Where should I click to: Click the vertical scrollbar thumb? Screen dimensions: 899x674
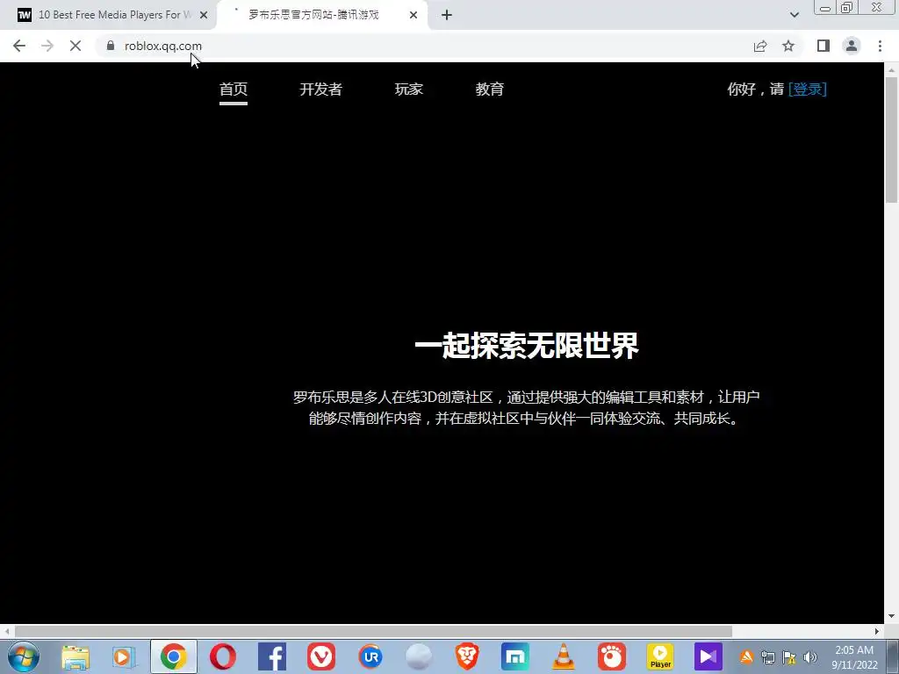click(x=892, y=140)
